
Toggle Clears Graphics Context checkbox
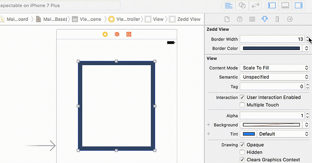coord(242,160)
